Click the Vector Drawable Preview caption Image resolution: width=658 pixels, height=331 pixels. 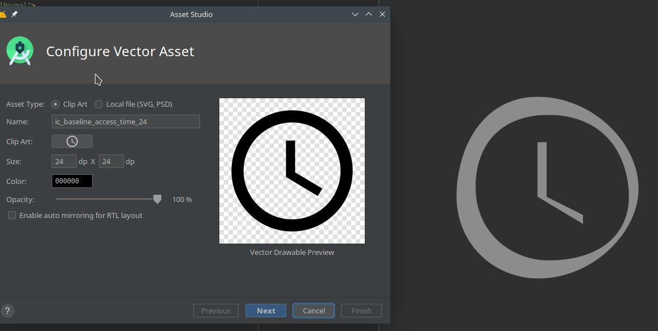click(x=292, y=253)
